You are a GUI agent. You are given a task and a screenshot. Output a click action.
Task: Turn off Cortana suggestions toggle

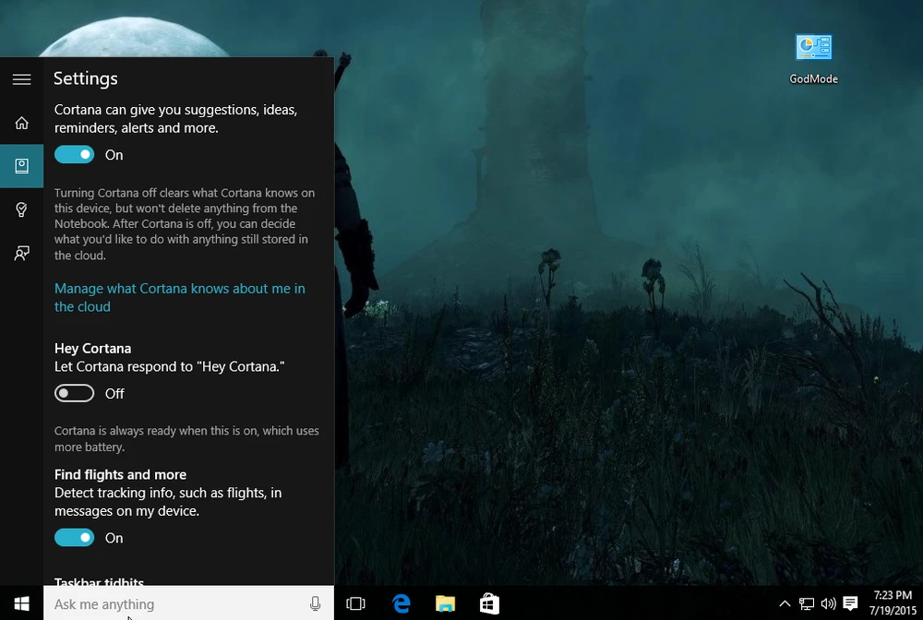tap(75, 155)
